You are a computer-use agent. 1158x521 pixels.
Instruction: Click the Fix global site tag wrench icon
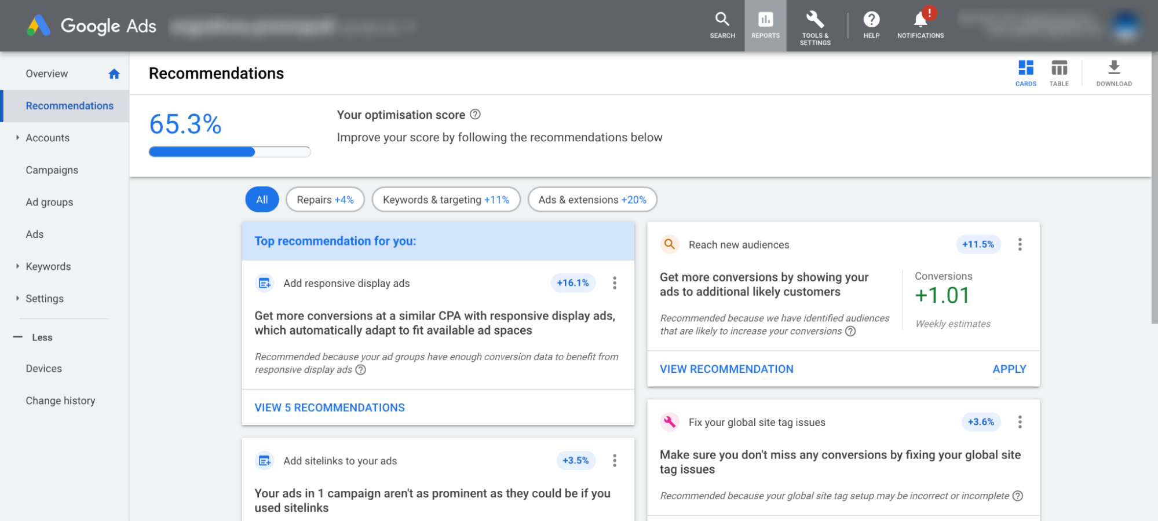tap(670, 422)
